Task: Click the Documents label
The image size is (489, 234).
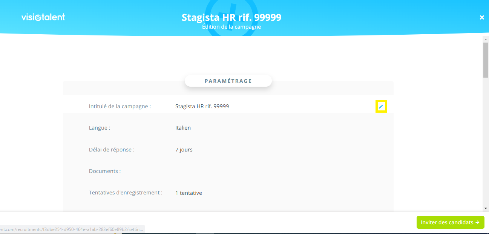Action: pos(105,171)
